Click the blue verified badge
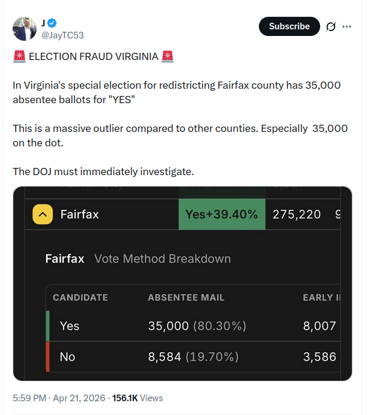 (x=52, y=23)
